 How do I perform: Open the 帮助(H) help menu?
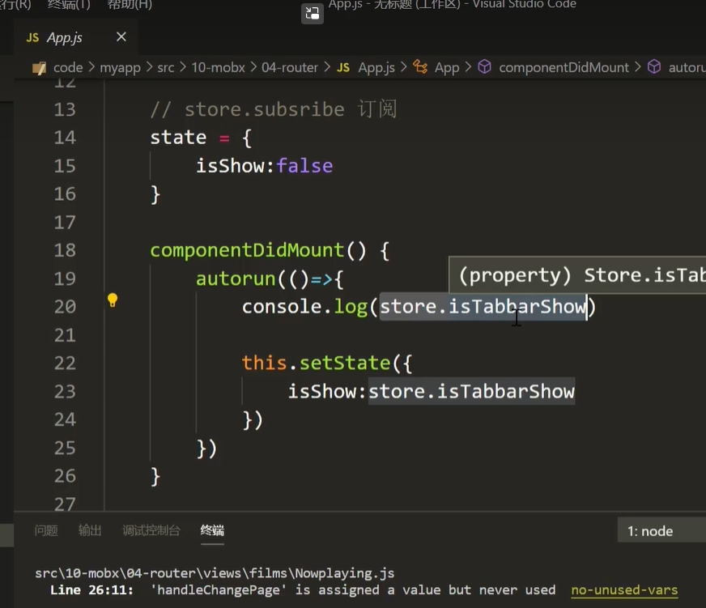130,5
